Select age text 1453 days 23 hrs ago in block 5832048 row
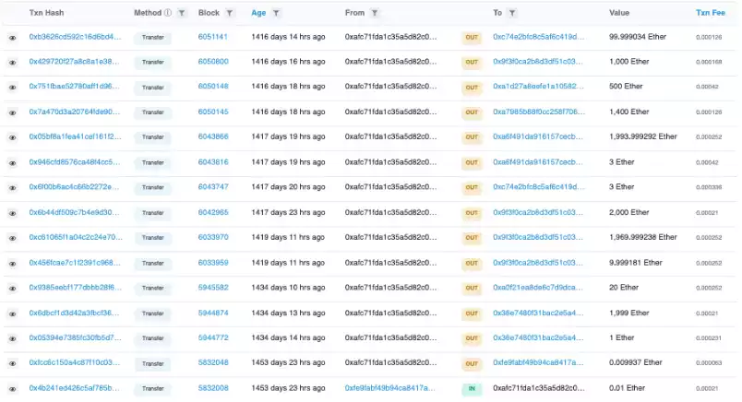742x402 pixels. (x=288, y=362)
